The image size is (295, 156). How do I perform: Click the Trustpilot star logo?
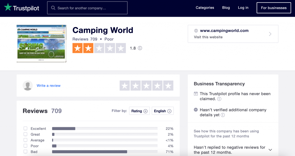[8, 7]
